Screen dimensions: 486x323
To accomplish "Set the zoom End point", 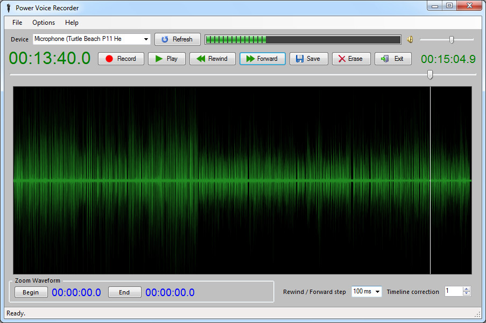I will (x=125, y=292).
